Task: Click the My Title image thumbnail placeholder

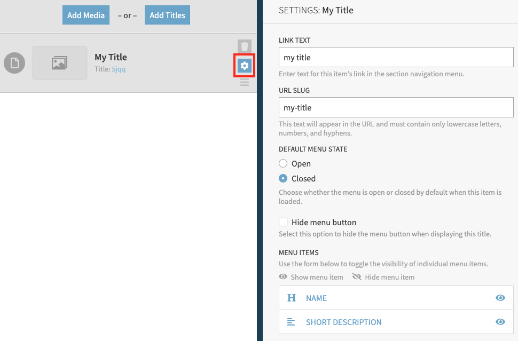Action: coord(60,63)
